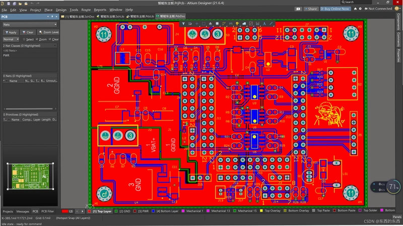This screenshot has height=226, width=403.
Task: Click the Zoom Level button
Action: click(48, 32)
